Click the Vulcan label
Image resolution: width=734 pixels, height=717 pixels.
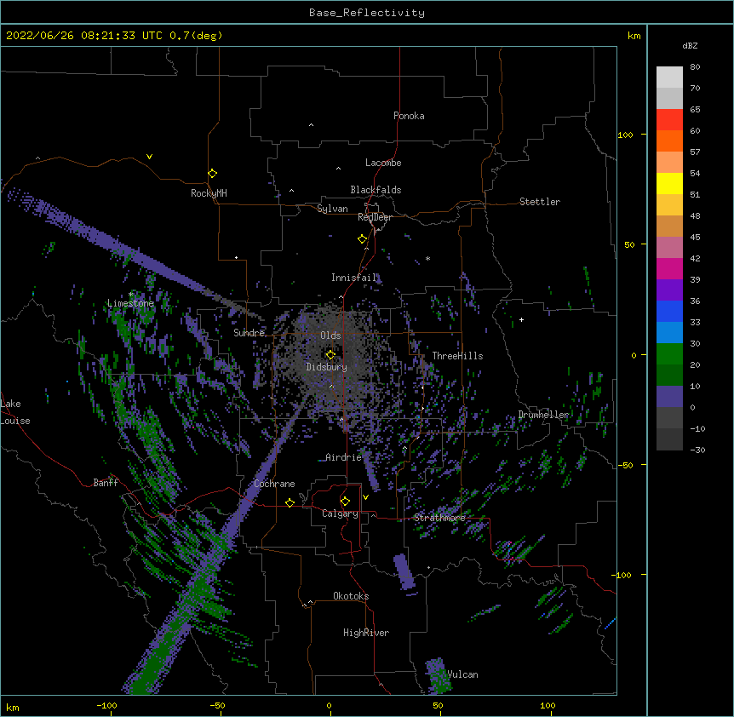coord(462,674)
